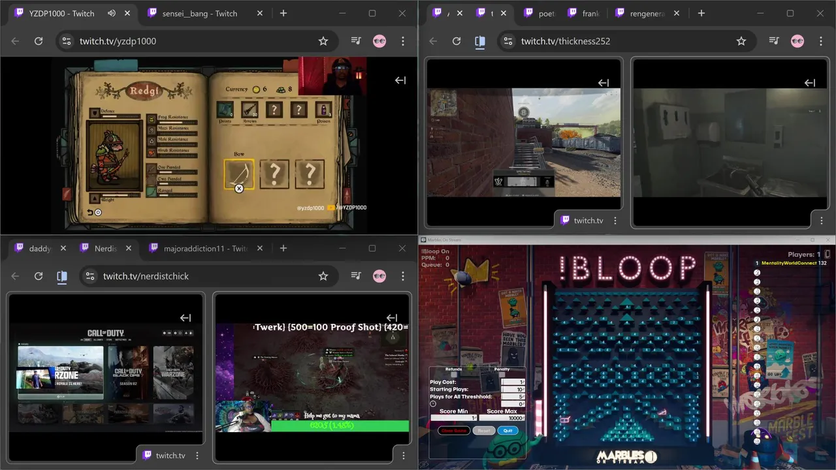Select the Bow weapon slot in the book

click(239, 174)
